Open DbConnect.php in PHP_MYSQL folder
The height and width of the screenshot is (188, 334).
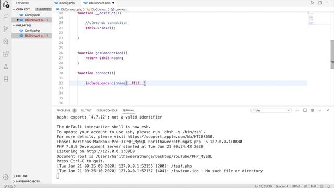31,36
